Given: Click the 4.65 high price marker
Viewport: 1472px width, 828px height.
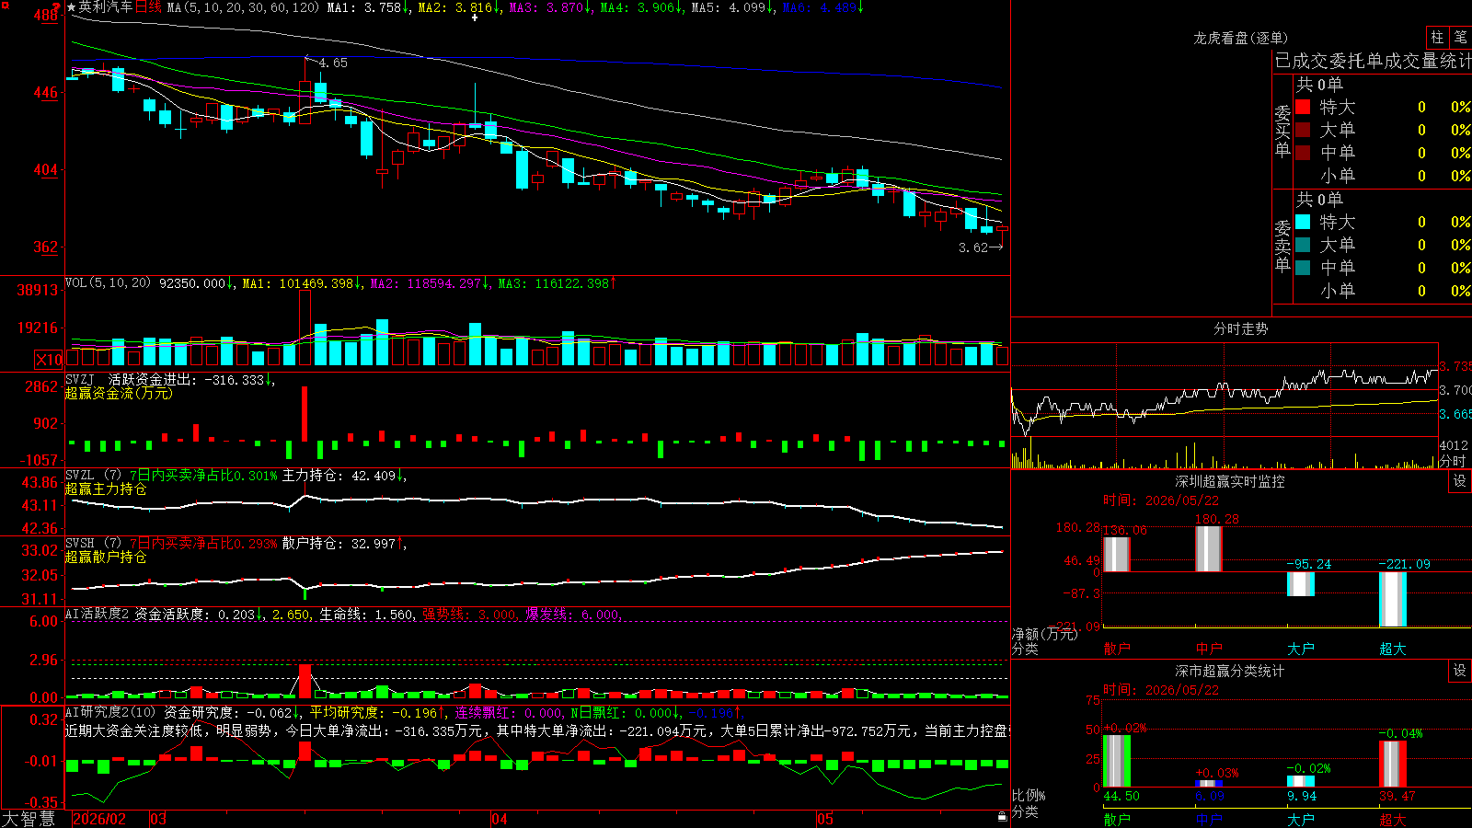Looking at the screenshot, I should point(333,63).
